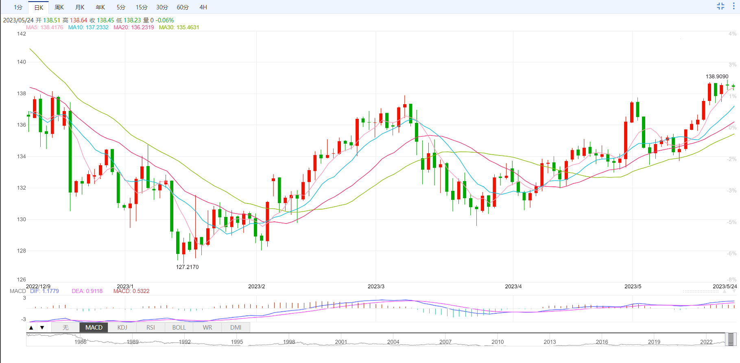Show the DMI indicator
The height and width of the screenshot is (363, 740).
pos(236,328)
